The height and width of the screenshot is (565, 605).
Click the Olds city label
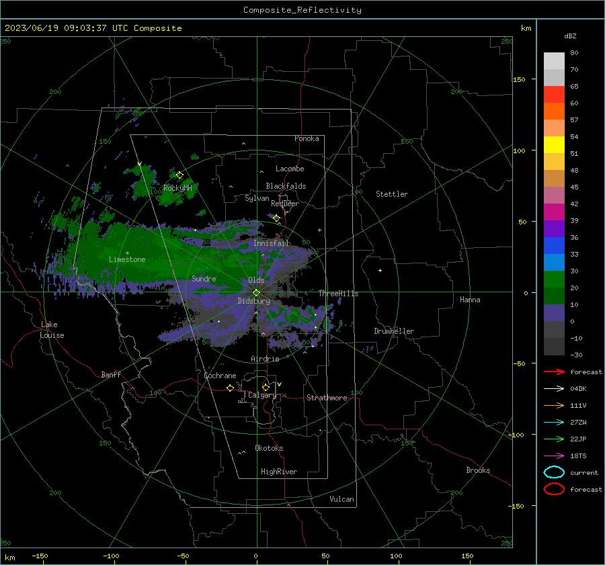[256, 280]
